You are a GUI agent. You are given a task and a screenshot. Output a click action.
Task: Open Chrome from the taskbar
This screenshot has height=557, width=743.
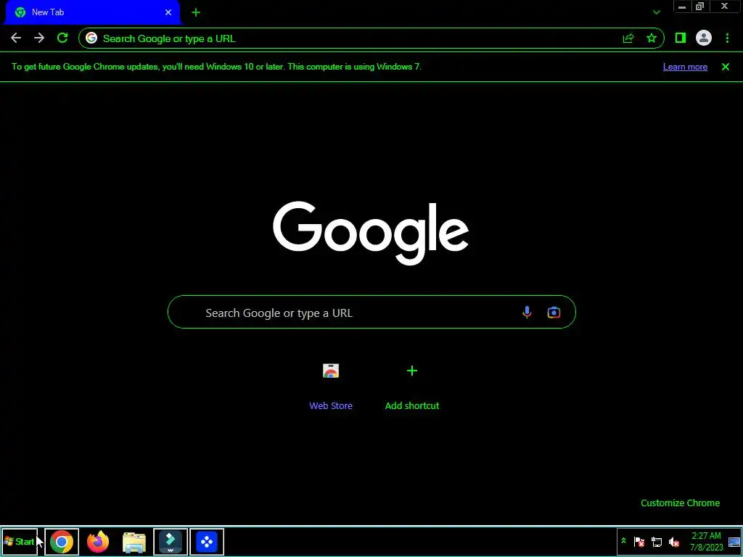[x=62, y=542]
